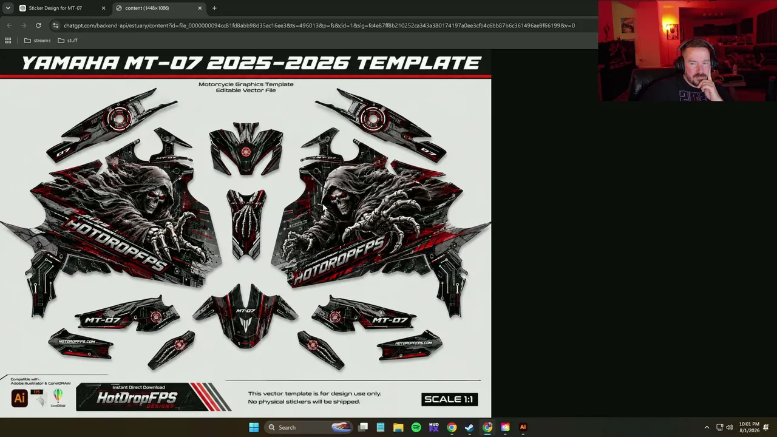This screenshot has width=777, height=437.
Task: Open a new browser tab
Action: (x=214, y=8)
